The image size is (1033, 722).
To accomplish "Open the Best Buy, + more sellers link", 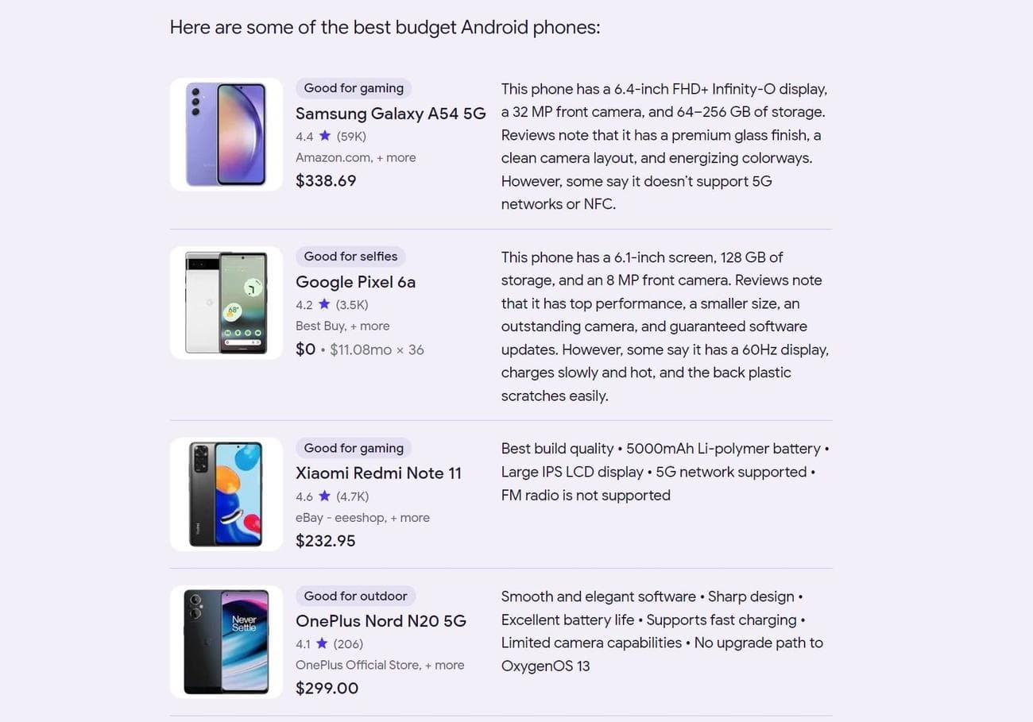I will point(342,326).
